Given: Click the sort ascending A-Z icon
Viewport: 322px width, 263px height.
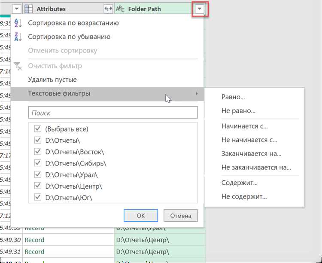Looking at the screenshot, I should click(x=18, y=23).
